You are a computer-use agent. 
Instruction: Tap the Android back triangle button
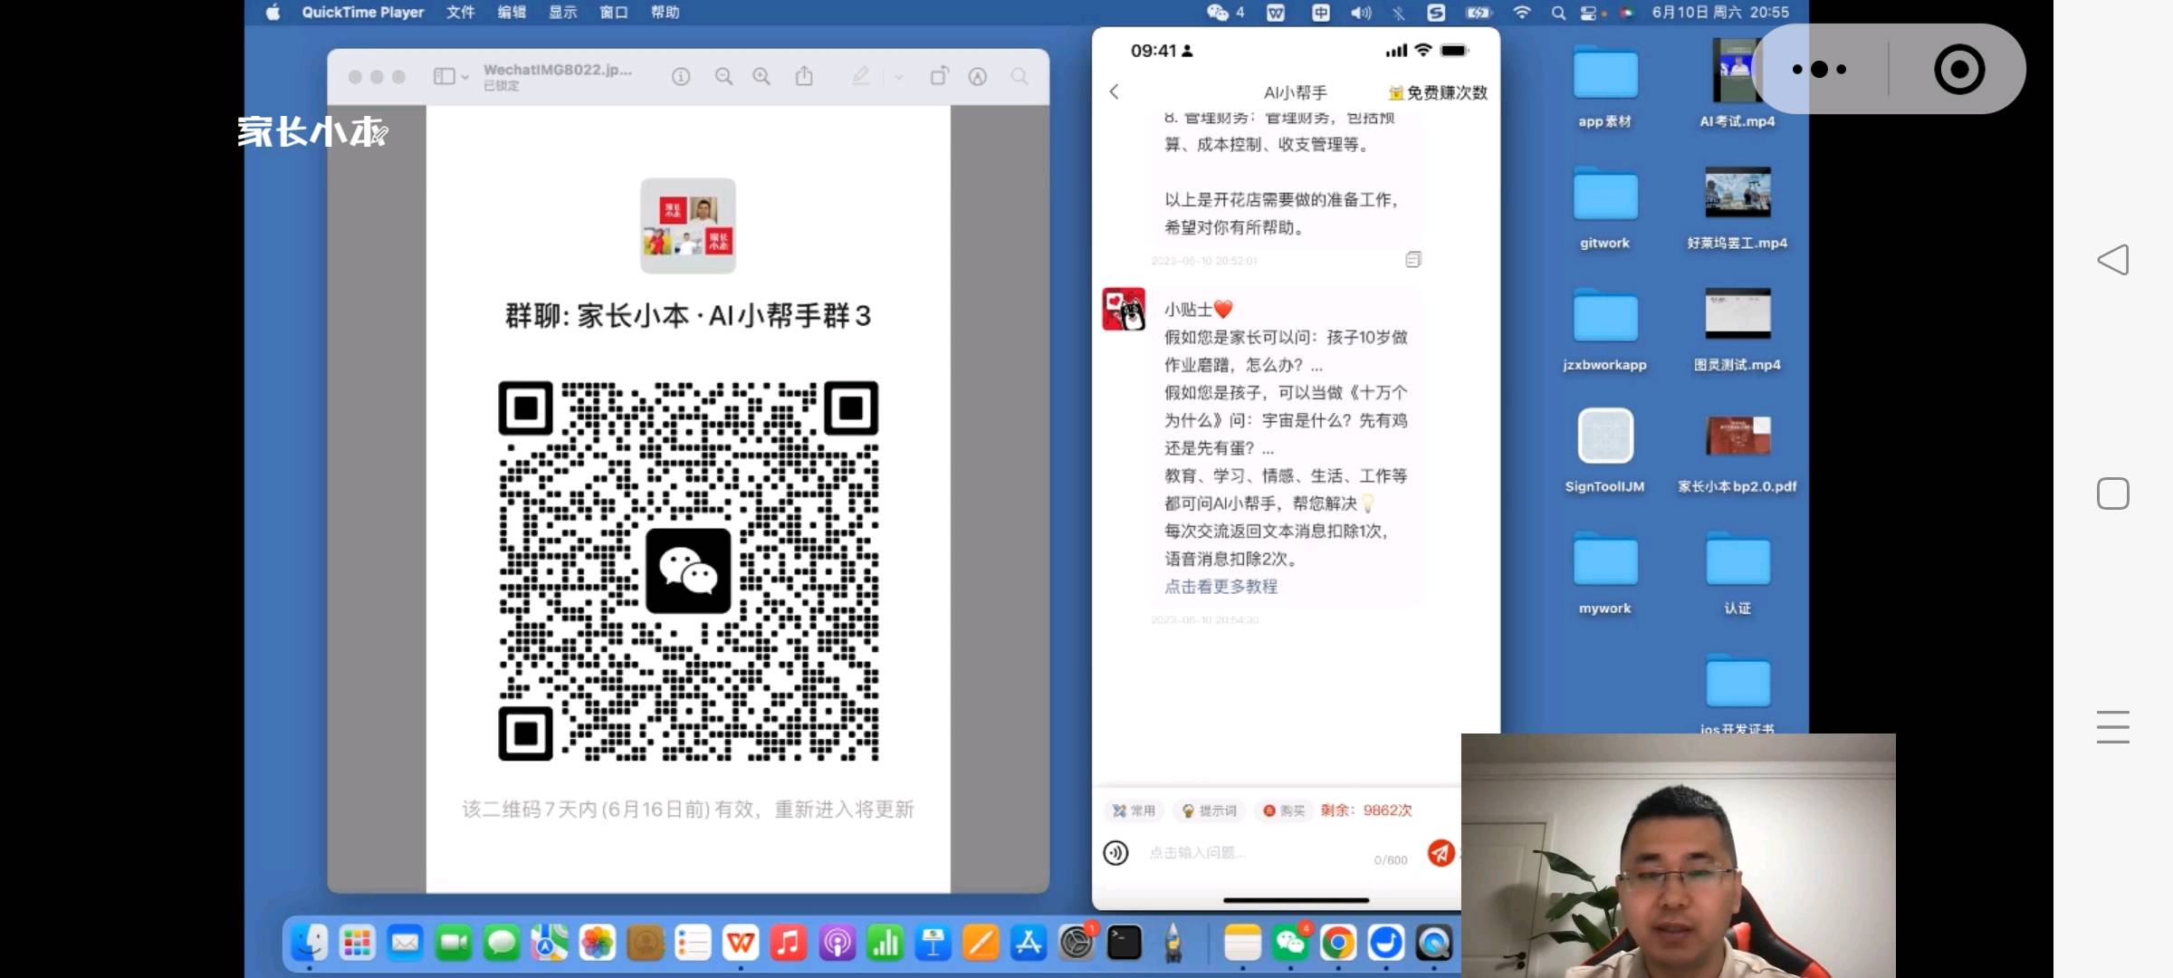(x=2113, y=261)
